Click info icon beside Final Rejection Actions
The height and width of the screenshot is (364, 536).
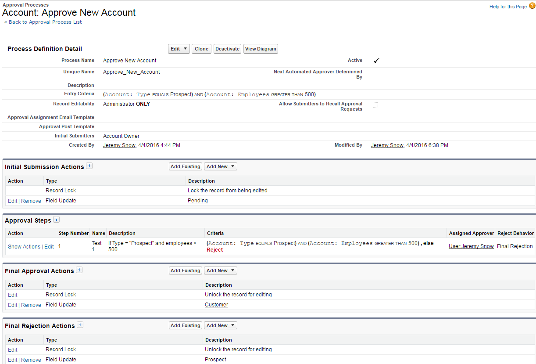80,325
